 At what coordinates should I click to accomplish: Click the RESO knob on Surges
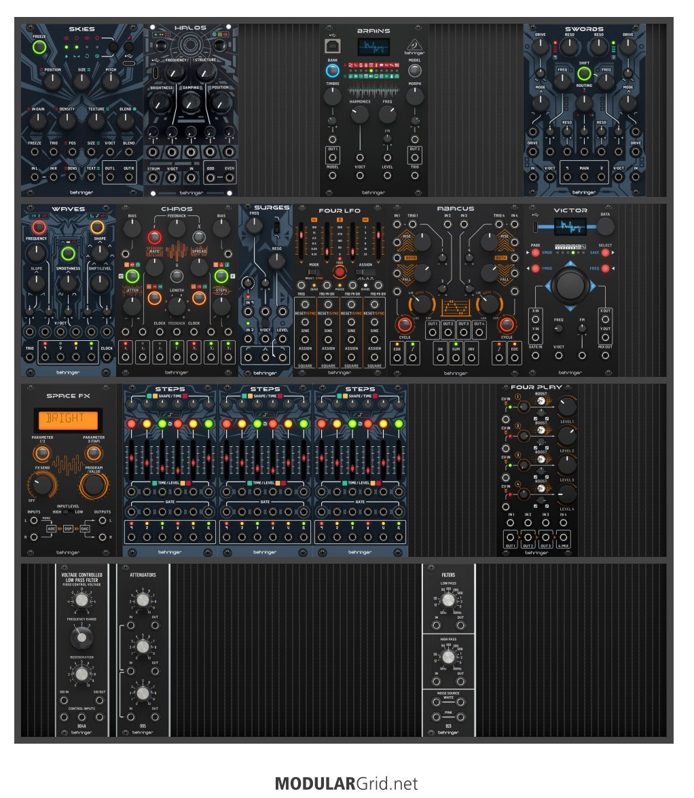[x=276, y=261]
